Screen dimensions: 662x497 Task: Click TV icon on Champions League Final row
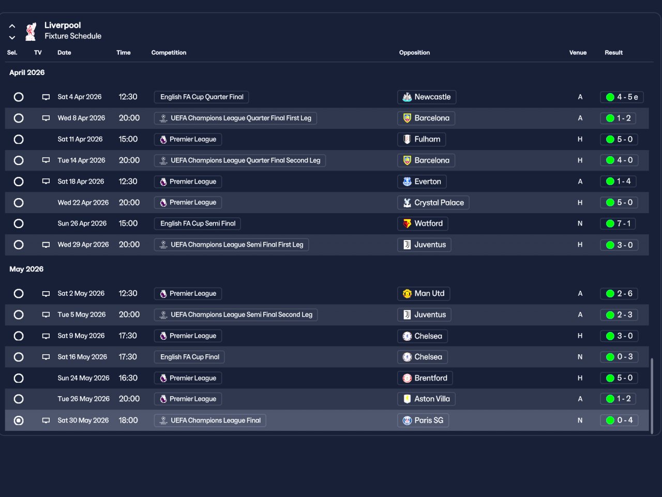(x=46, y=420)
